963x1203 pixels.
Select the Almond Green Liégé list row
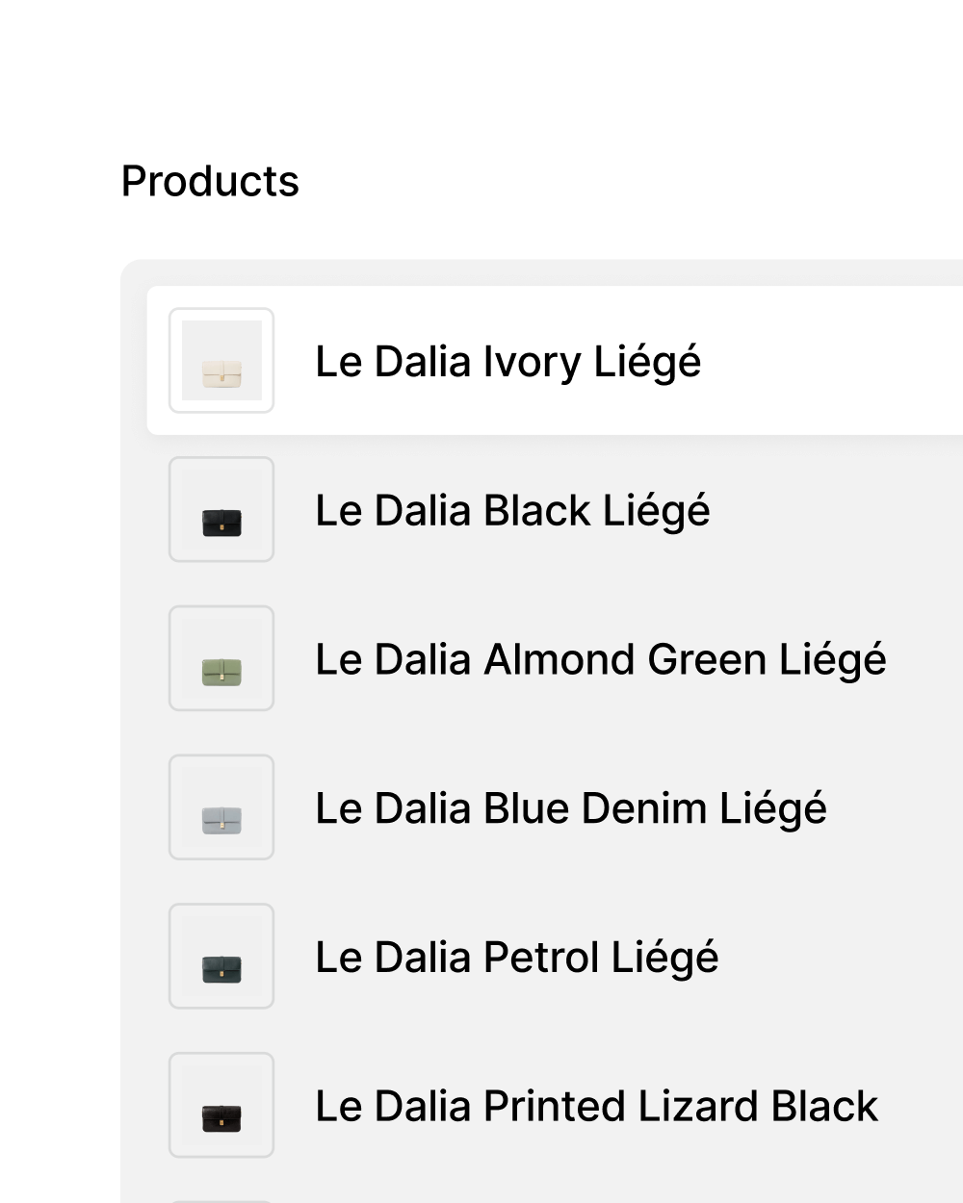click(924, 659)
